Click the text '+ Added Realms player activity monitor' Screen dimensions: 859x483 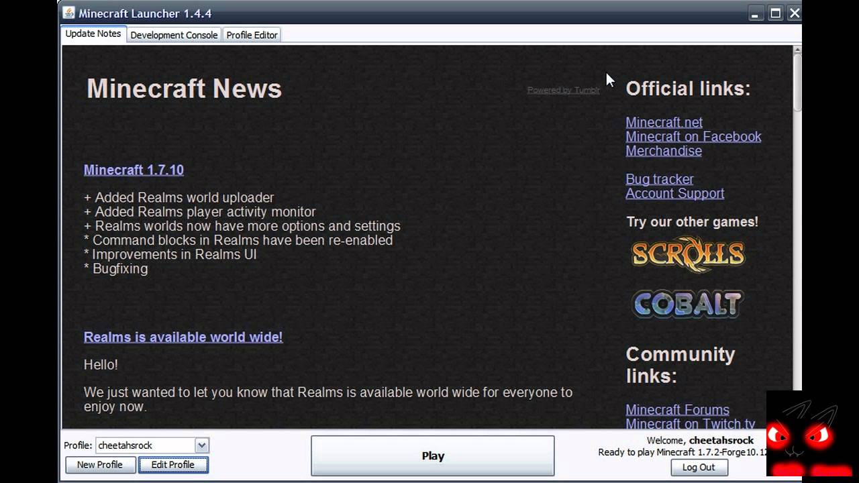[200, 212]
